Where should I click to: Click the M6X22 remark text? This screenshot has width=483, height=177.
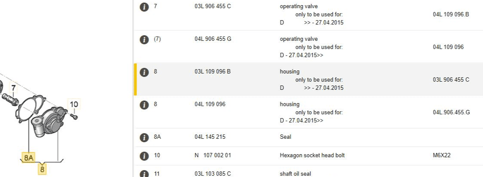[442, 156]
